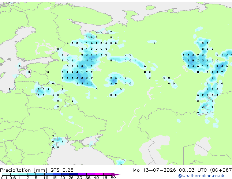Open the weatheronline.co.uk copyright link

pos(201,176)
